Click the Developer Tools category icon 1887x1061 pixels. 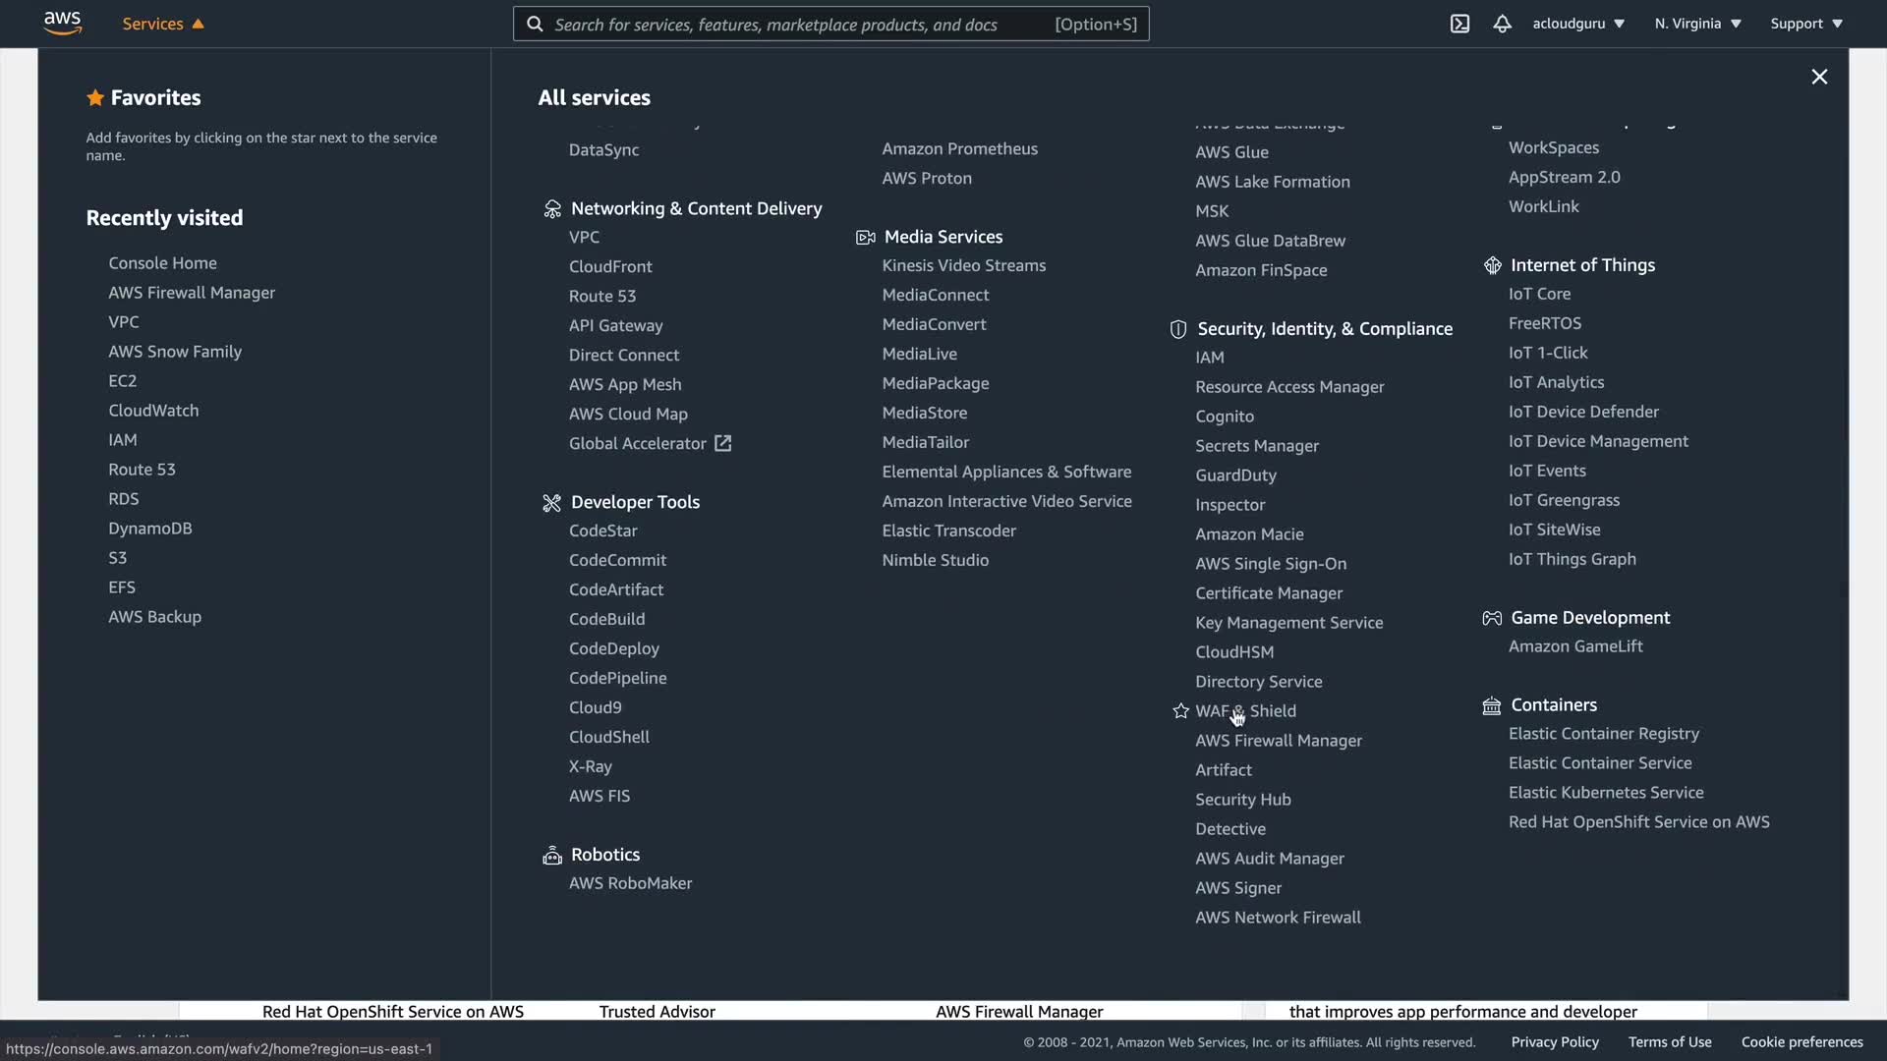click(552, 503)
